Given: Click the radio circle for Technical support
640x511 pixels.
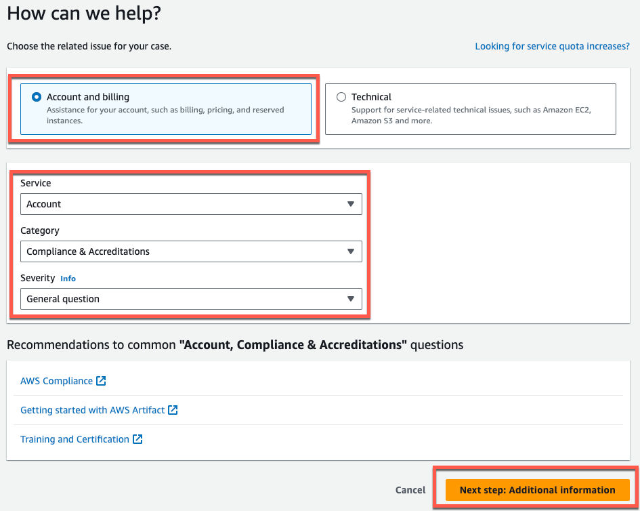Looking at the screenshot, I should point(341,96).
